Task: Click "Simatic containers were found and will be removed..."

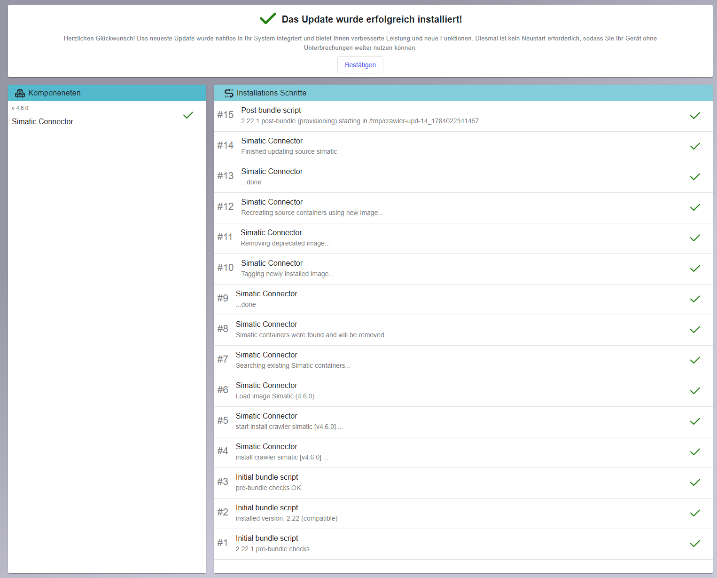Action: click(x=312, y=335)
